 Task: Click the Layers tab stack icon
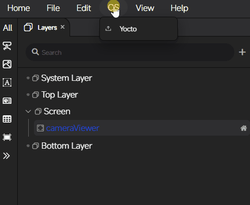coord(28,27)
